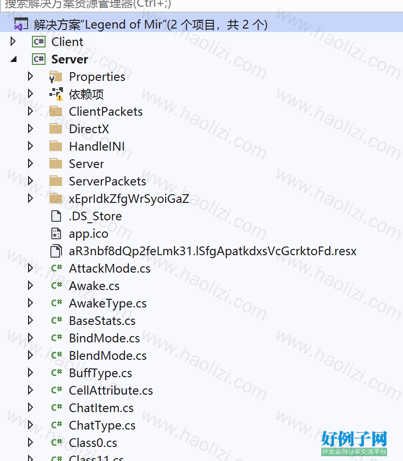Click the C# icon of BuffType.cs
The width and height of the screenshot is (403, 461).
click(x=57, y=372)
